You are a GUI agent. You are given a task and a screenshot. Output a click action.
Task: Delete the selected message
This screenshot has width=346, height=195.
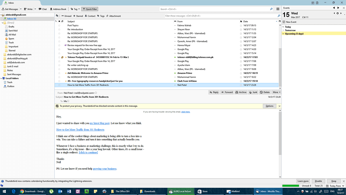click(x=265, y=92)
